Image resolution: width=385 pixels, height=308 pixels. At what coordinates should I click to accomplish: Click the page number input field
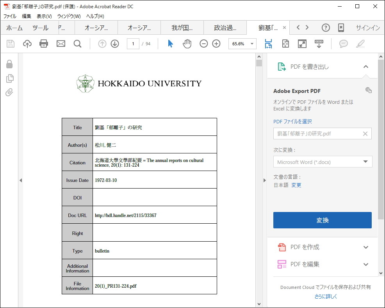coord(133,44)
